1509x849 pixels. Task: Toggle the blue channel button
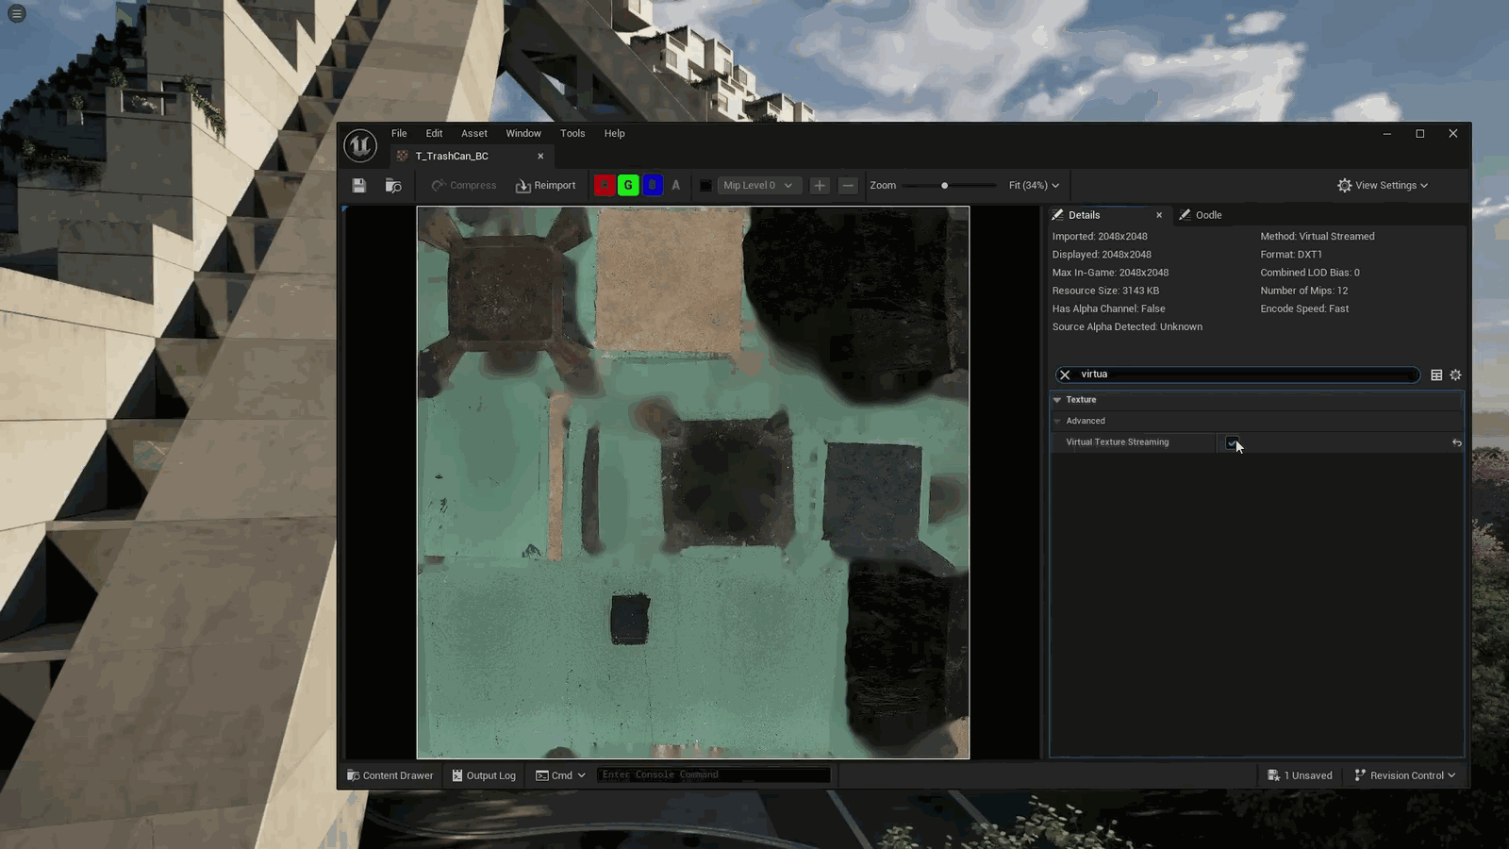click(653, 186)
